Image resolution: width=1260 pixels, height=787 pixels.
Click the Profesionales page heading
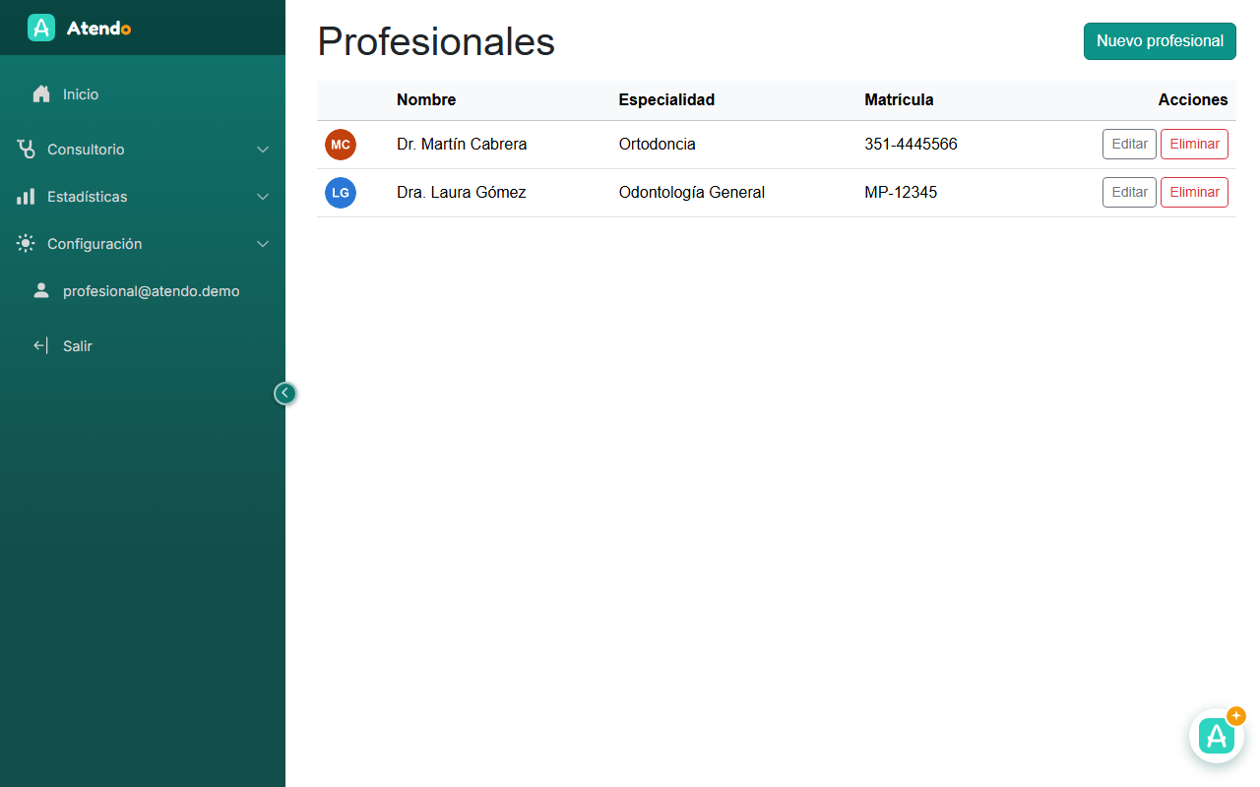[436, 41]
